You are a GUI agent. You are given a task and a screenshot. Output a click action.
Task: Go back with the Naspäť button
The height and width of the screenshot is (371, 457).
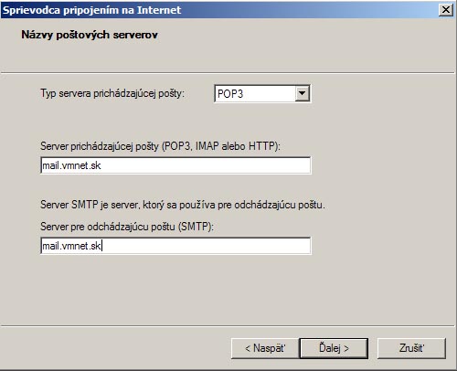click(265, 348)
